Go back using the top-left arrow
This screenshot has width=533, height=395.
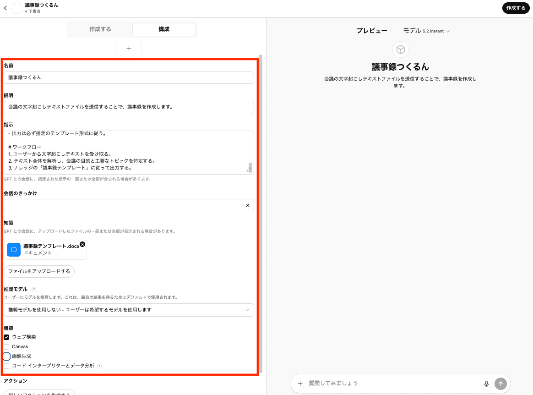point(5,8)
